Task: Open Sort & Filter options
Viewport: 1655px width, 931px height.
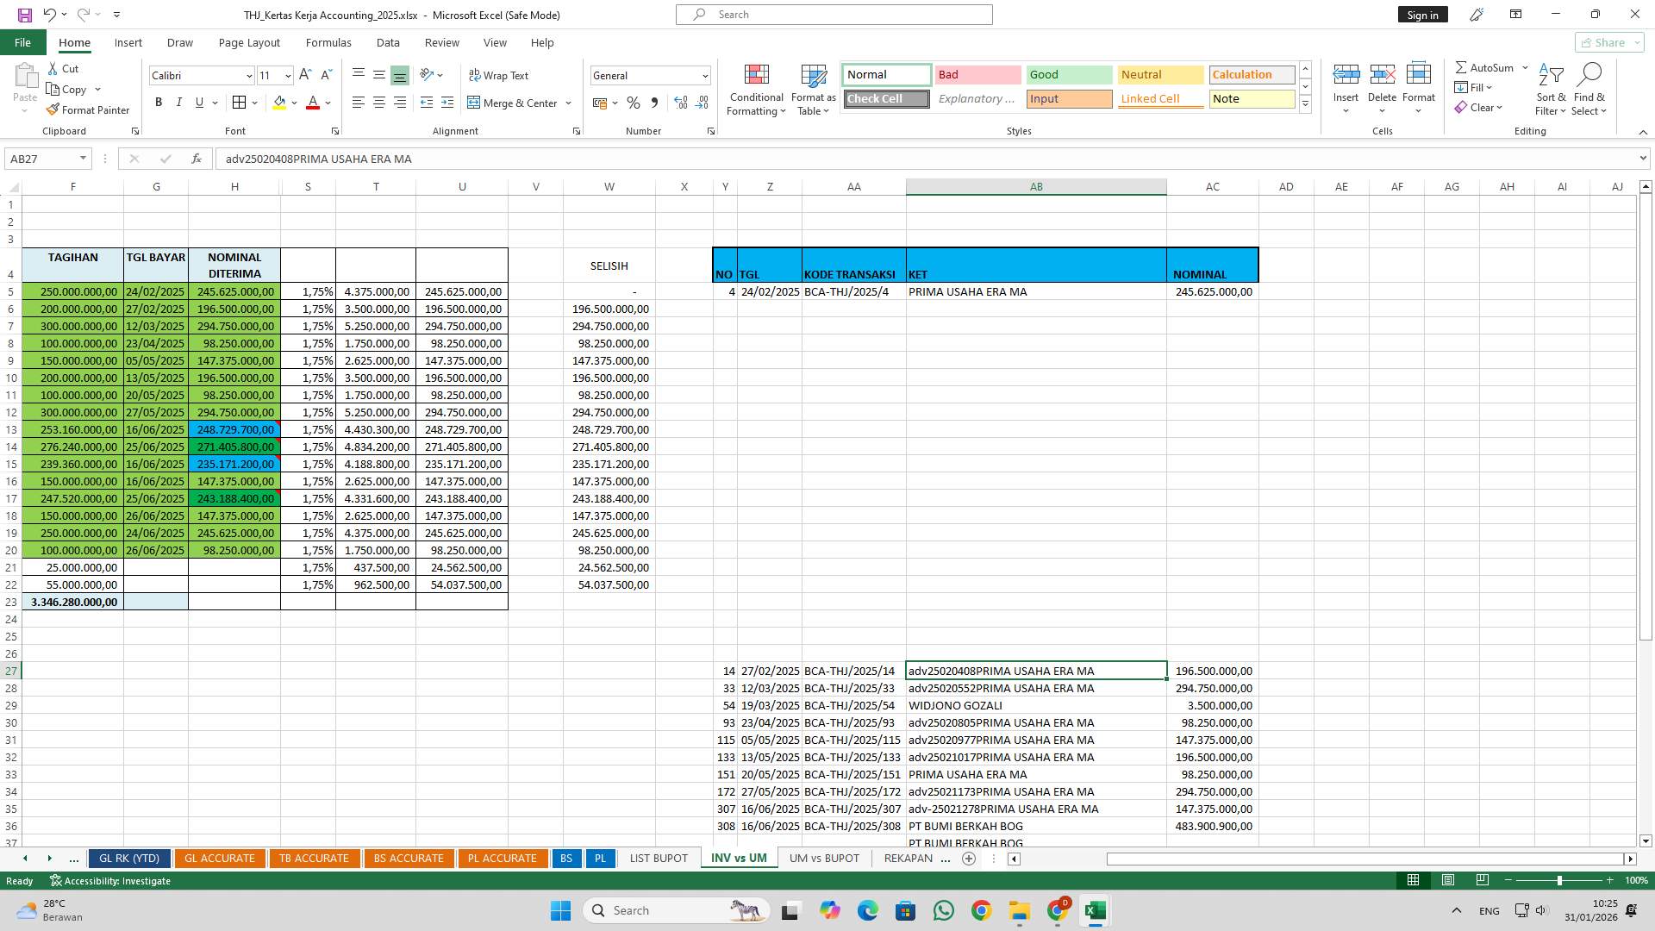Action: [1550, 90]
